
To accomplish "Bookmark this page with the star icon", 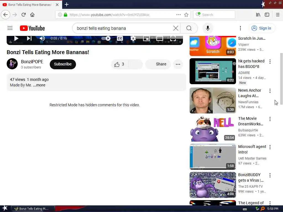I will coord(186,15).
